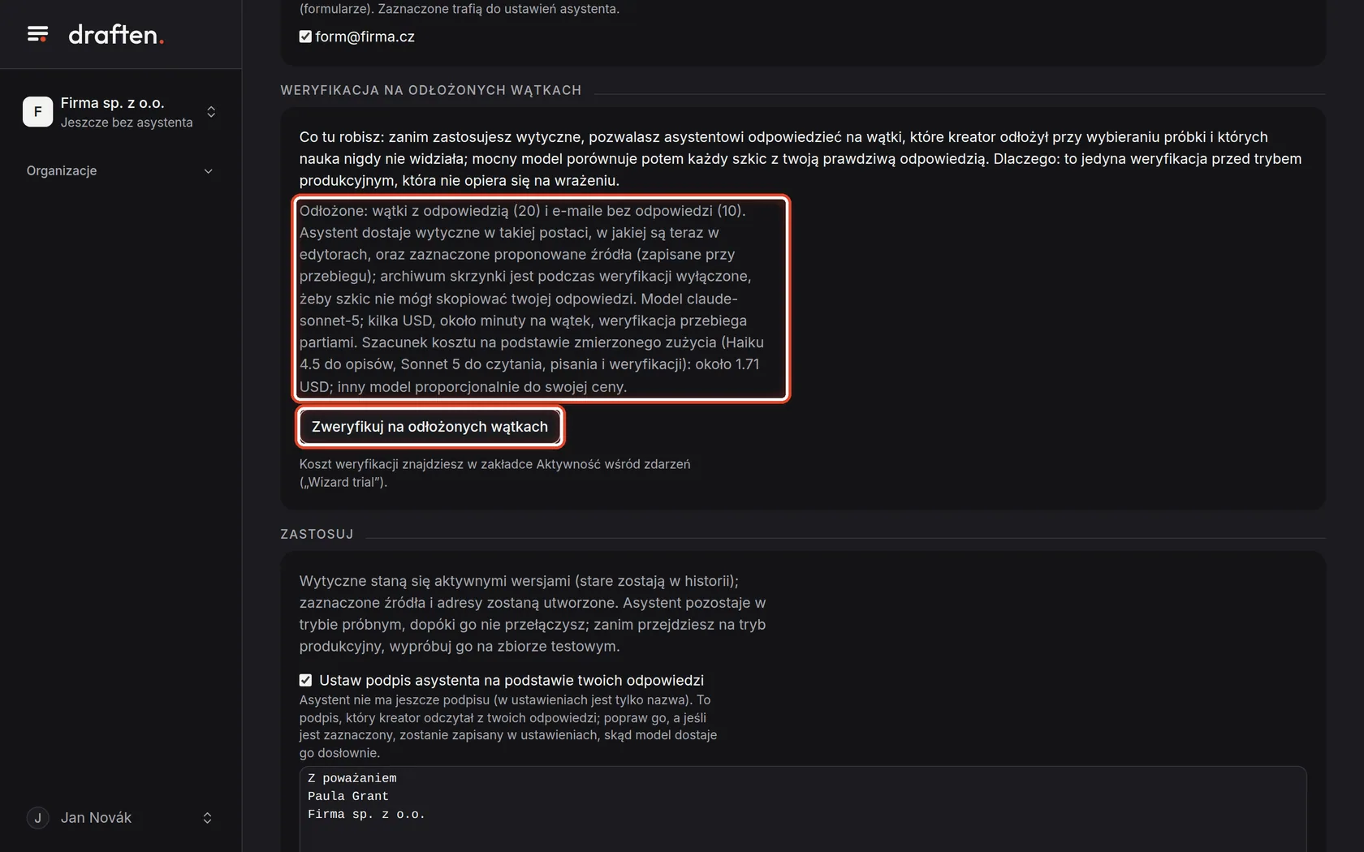Click the Firma sp. z o.o. organization name
Viewport: 1364px width, 852px height.
112,103
